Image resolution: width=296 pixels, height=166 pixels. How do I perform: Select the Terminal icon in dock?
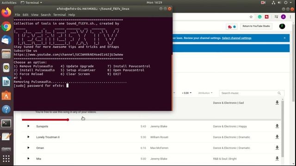pos(6,123)
